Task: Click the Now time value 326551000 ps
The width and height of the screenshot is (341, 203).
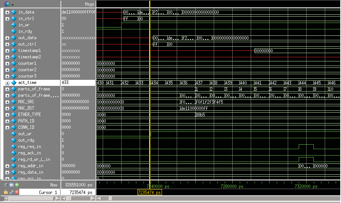Action: coord(79,185)
